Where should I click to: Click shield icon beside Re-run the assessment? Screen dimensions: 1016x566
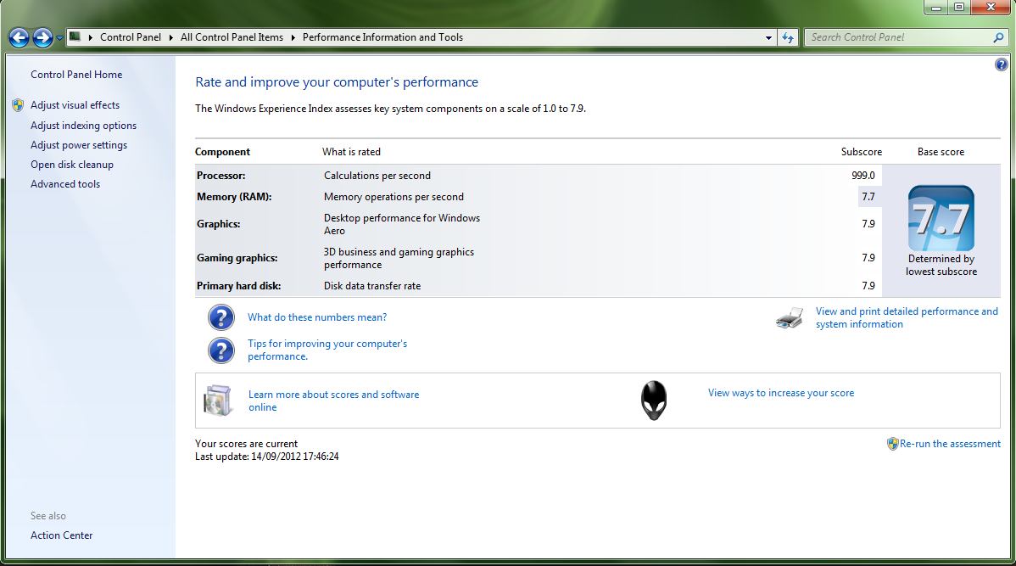click(892, 444)
